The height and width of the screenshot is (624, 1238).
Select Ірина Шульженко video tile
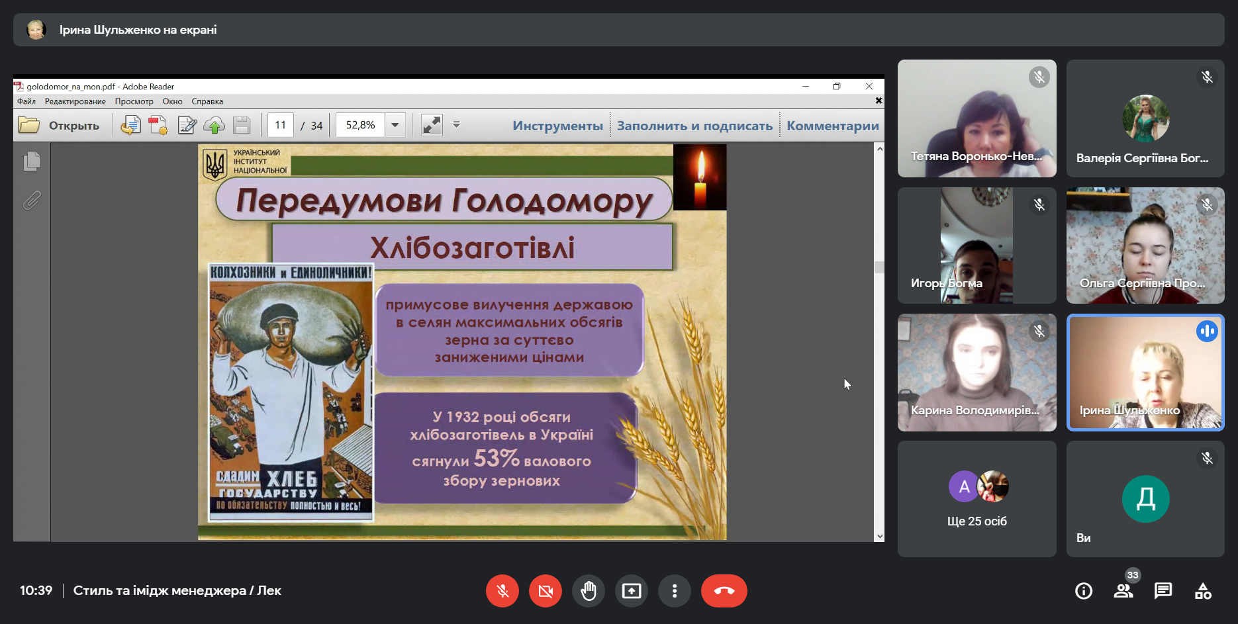[1145, 373]
